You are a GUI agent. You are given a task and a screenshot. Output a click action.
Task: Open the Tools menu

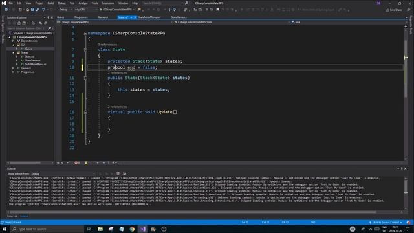(95, 3)
